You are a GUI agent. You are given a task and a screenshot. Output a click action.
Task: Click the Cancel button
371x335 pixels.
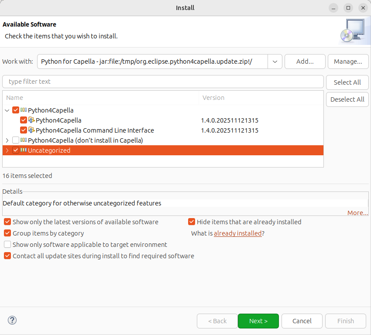click(x=302, y=321)
